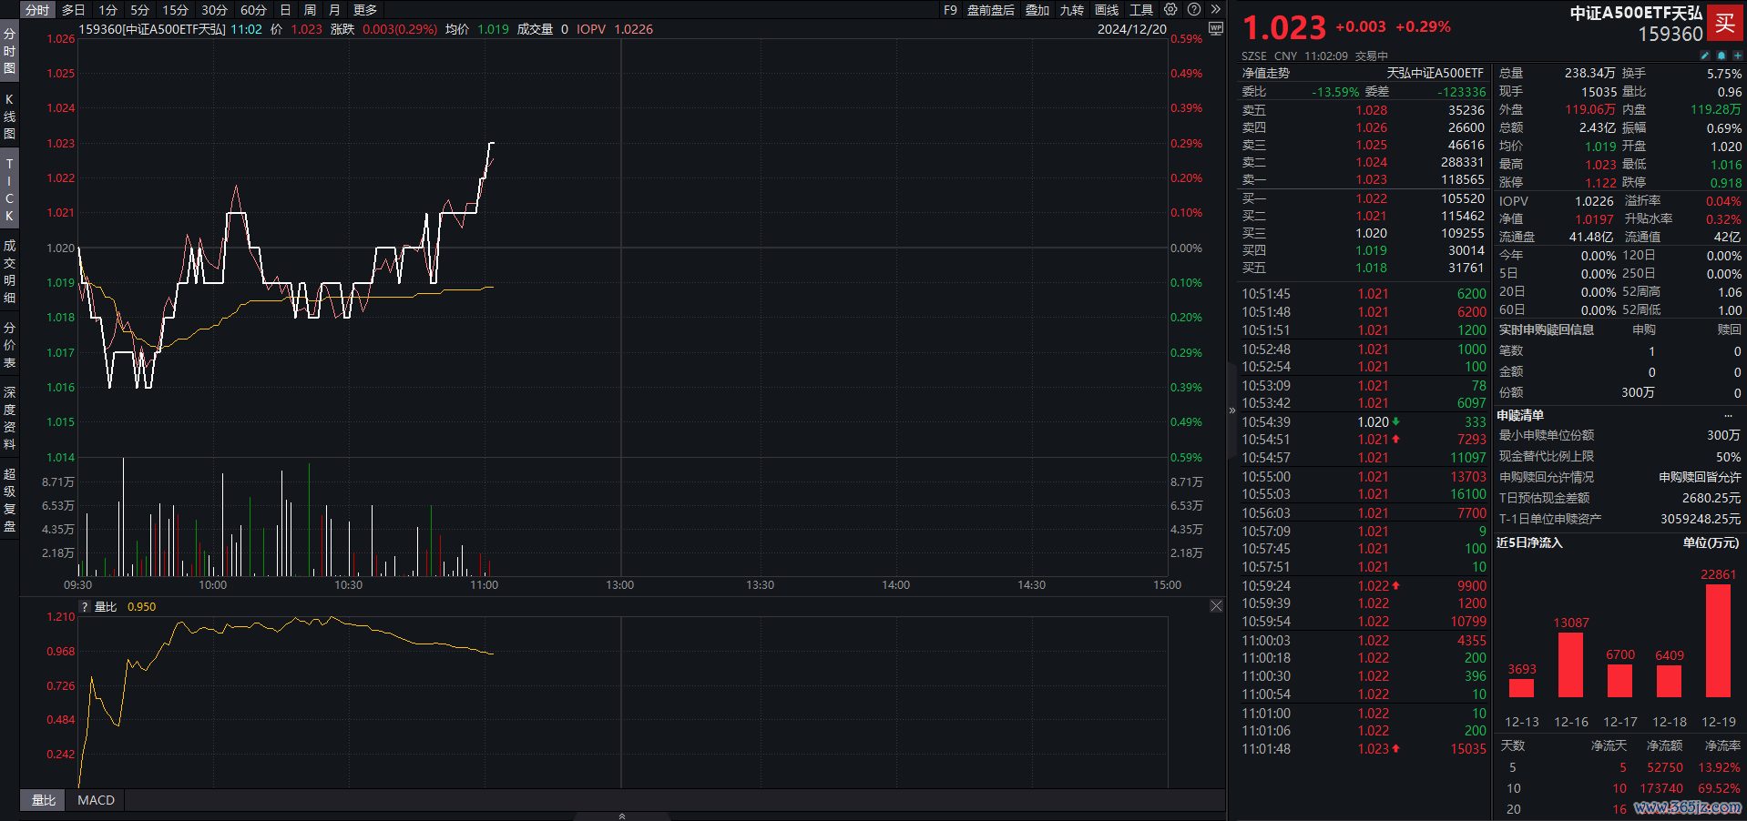The height and width of the screenshot is (821, 1747).
Task: Open the 申赎清单 more options ellipsis
Action: coord(1728,415)
